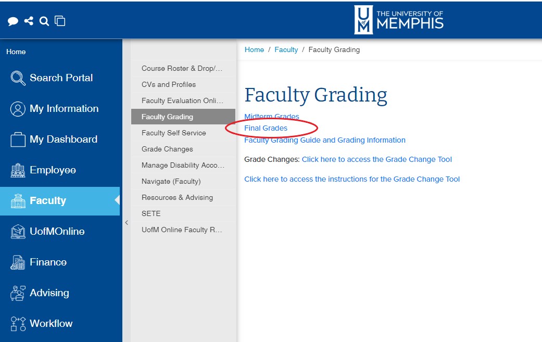
Task: Select the Advising people icon
Action: pyautogui.click(x=17, y=293)
